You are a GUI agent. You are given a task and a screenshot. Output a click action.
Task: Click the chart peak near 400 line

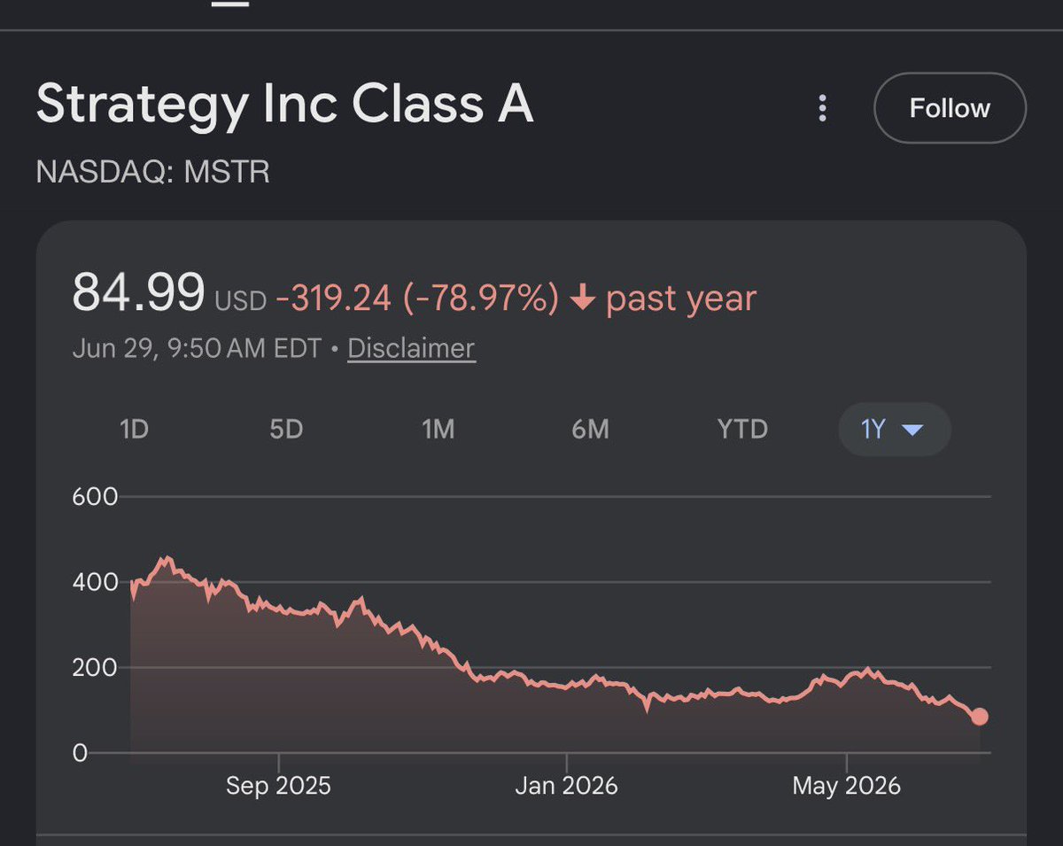pos(165,559)
